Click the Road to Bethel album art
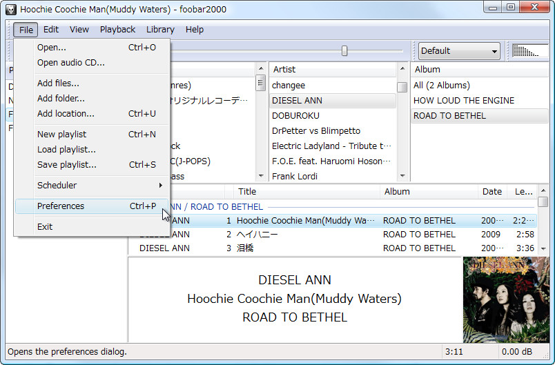The width and height of the screenshot is (555, 365). point(506,300)
